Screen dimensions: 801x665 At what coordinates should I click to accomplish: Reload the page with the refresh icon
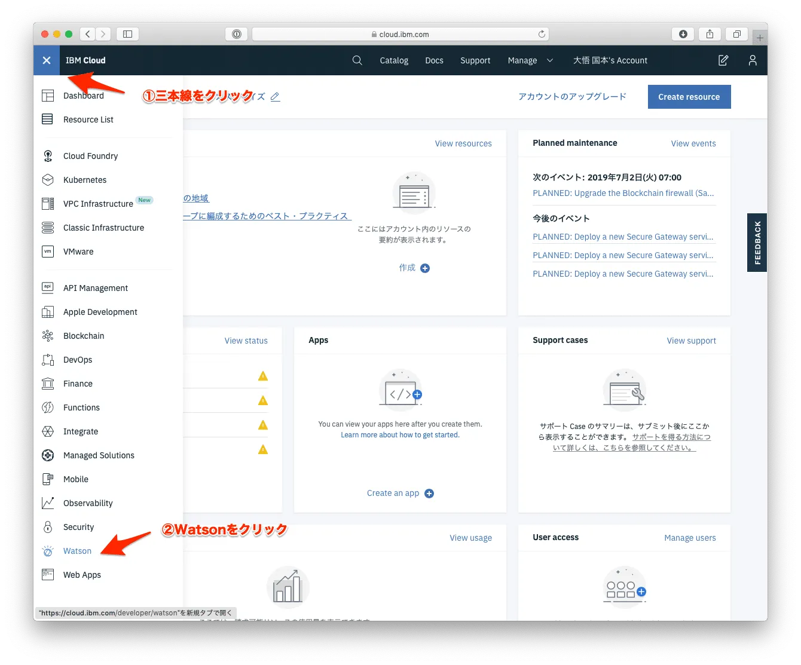[x=542, y=34]
